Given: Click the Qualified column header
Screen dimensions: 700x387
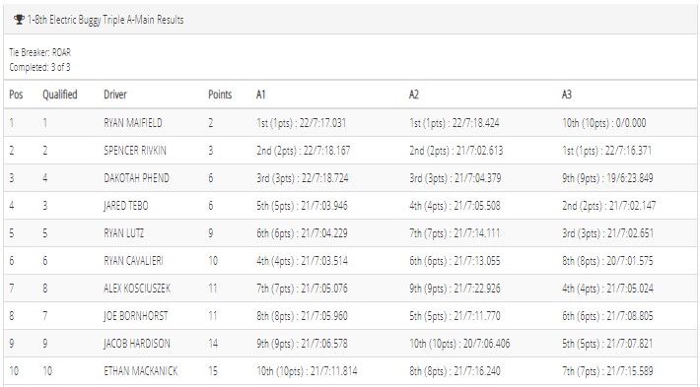Looking at the screenshot, I should [60, 95].
